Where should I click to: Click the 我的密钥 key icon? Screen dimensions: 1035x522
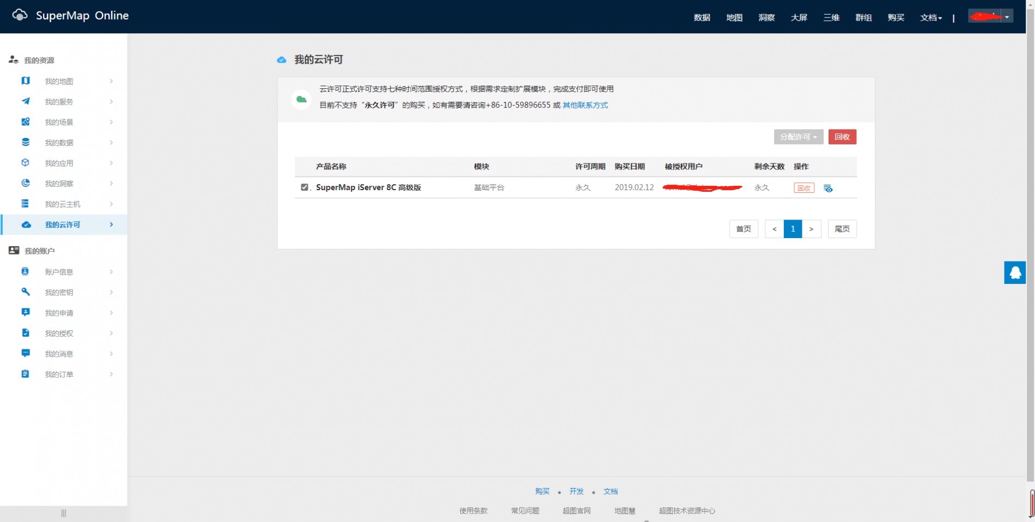click(26, 292)
